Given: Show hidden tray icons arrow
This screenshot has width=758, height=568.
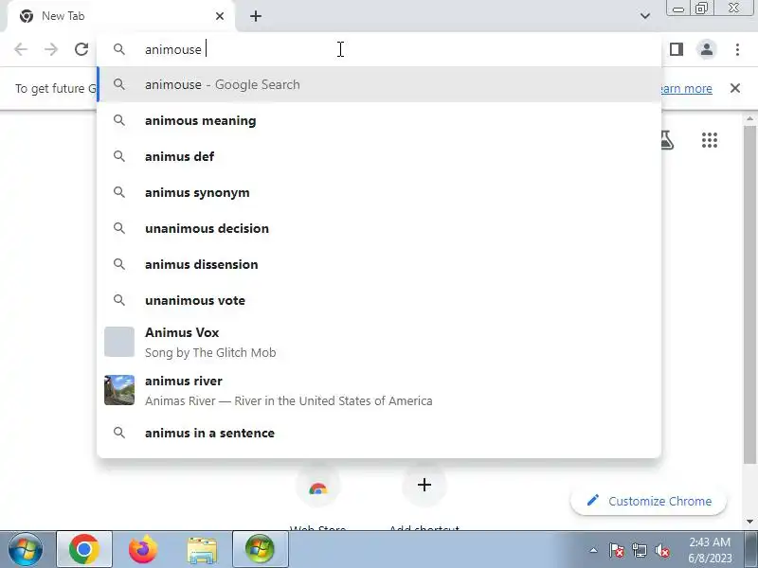Looking at the screenshot, I should 594,550.
